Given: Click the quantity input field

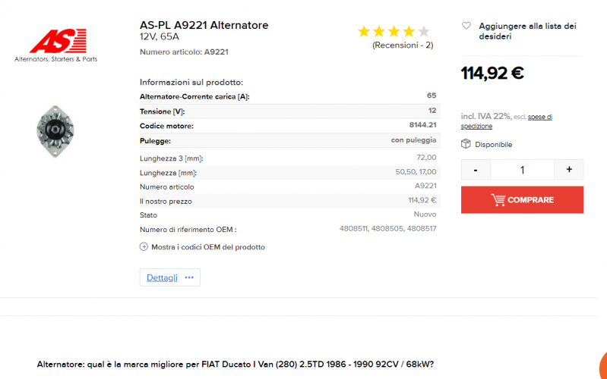Looking at the screenshot, I should (x=522, y=170).
